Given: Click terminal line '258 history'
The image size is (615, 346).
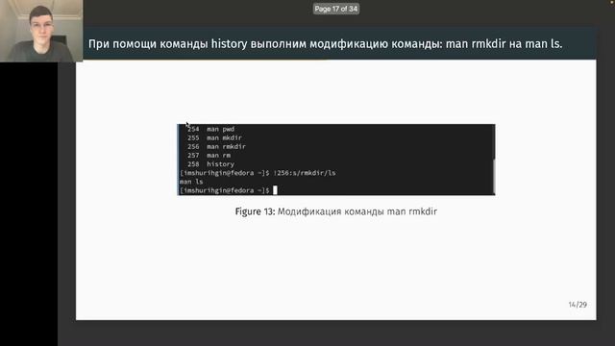Looking at the screenshot, I should point(210,164).
